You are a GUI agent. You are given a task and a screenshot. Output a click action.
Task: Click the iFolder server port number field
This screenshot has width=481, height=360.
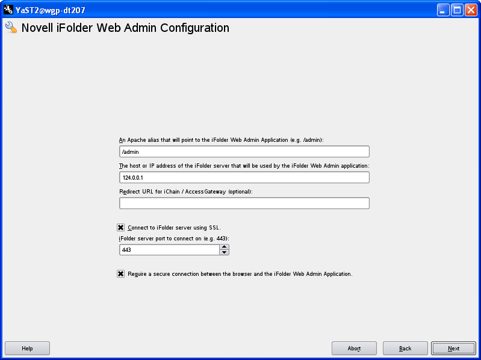pyautogui.click(x=169, y=250)
